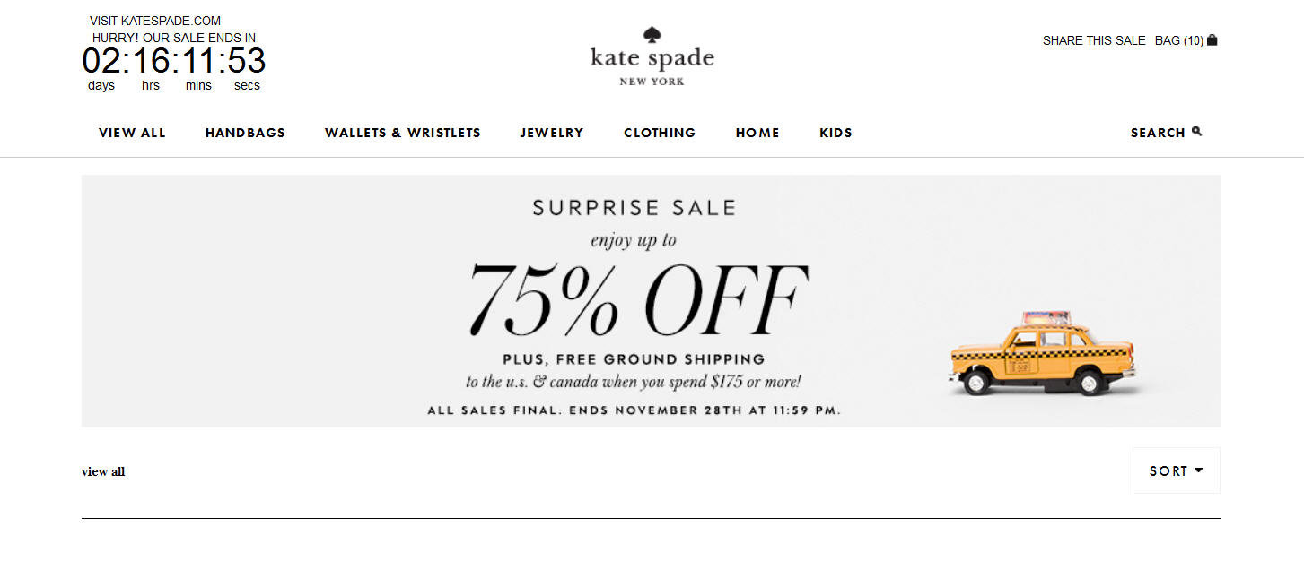1304x561 pixels.
Task: Click the SORT dropdown arrow
Action: 1199,470
